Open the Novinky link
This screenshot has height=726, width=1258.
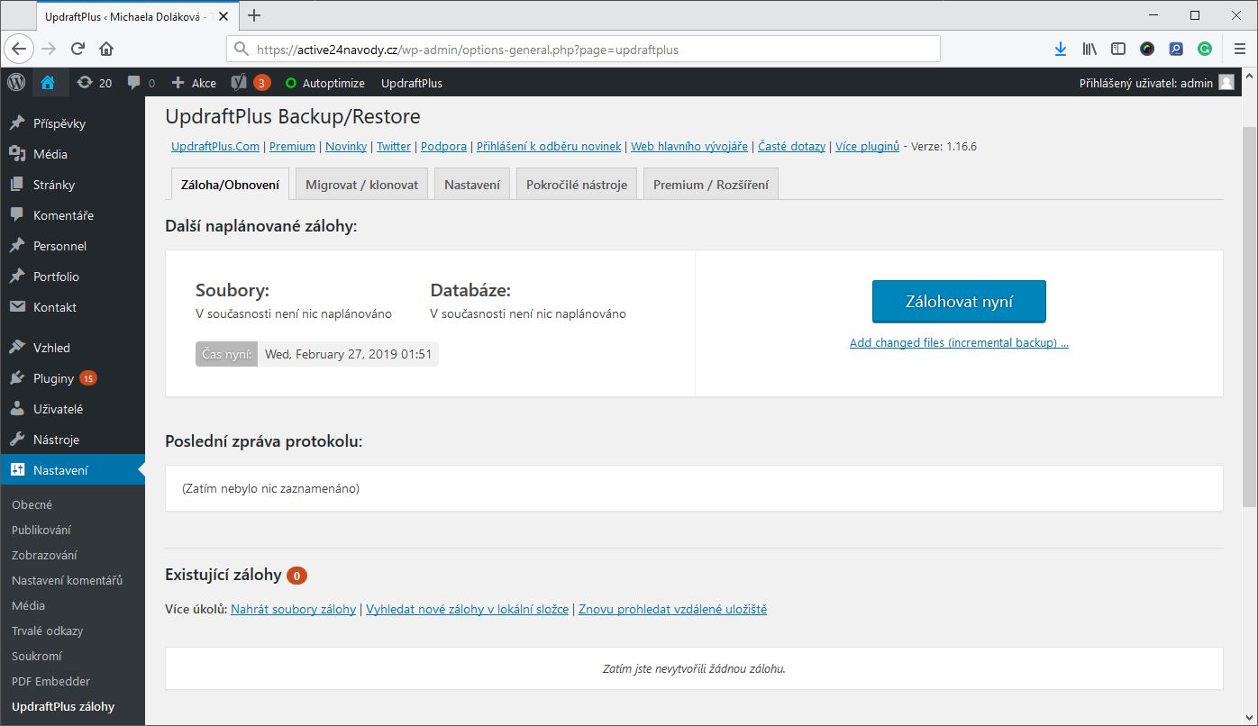(346, 146)
